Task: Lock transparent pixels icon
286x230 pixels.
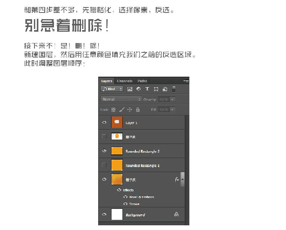Action: [x=113, y=110]
